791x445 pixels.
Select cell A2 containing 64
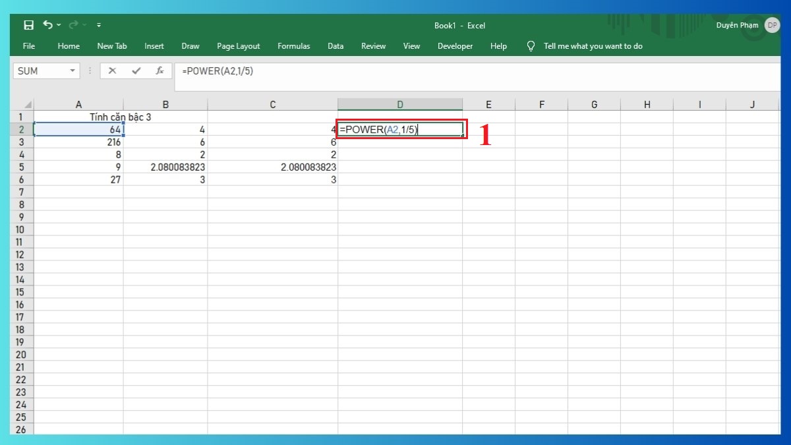(79, 129)
